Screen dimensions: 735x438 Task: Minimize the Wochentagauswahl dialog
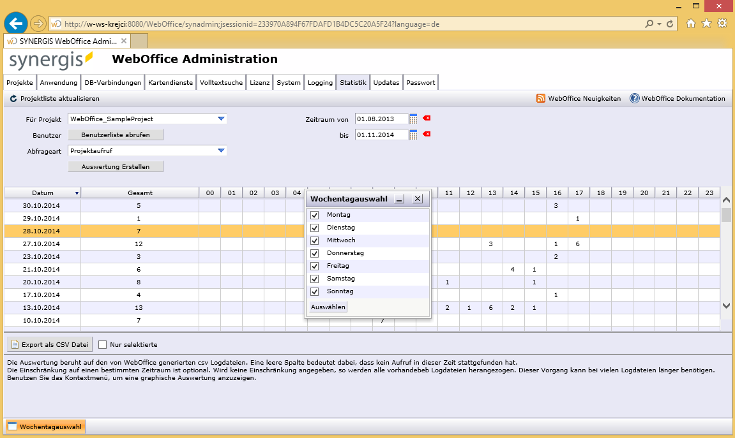(x=399, y=199)
